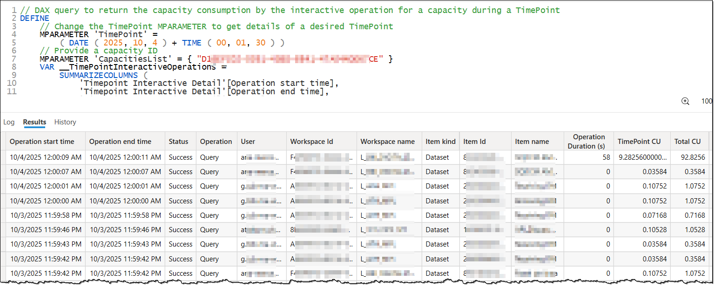Open the 100 percent zoom level control
The height and width of the screenshot is (286, 715).
(707, 101)
